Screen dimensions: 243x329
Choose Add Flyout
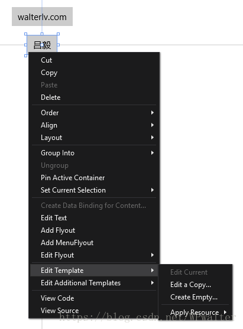point(94,230)
